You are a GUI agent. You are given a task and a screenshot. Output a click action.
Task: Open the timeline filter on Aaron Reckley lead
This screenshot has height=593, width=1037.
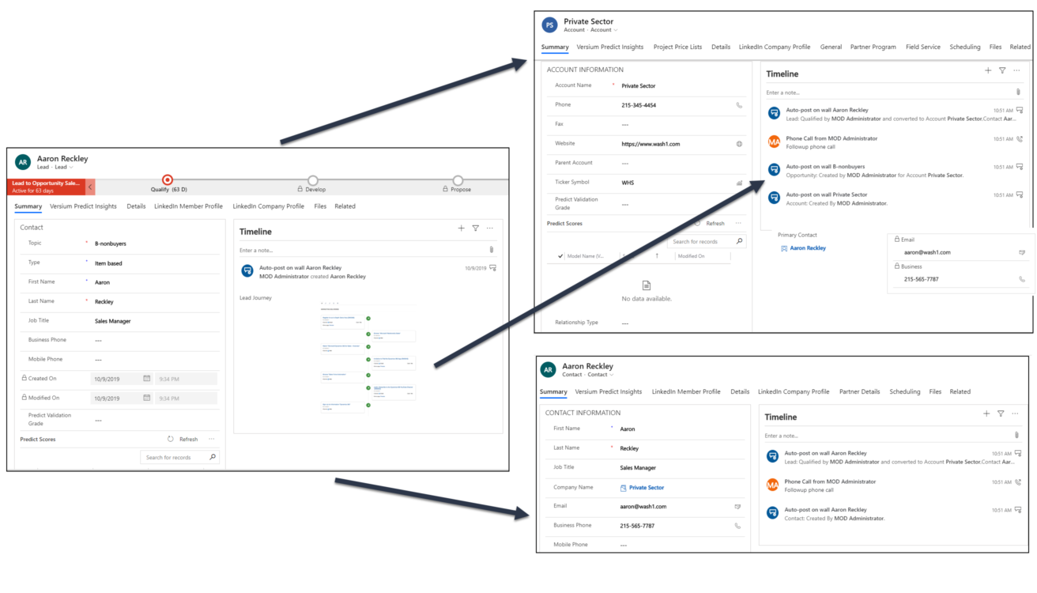(476, 229)
